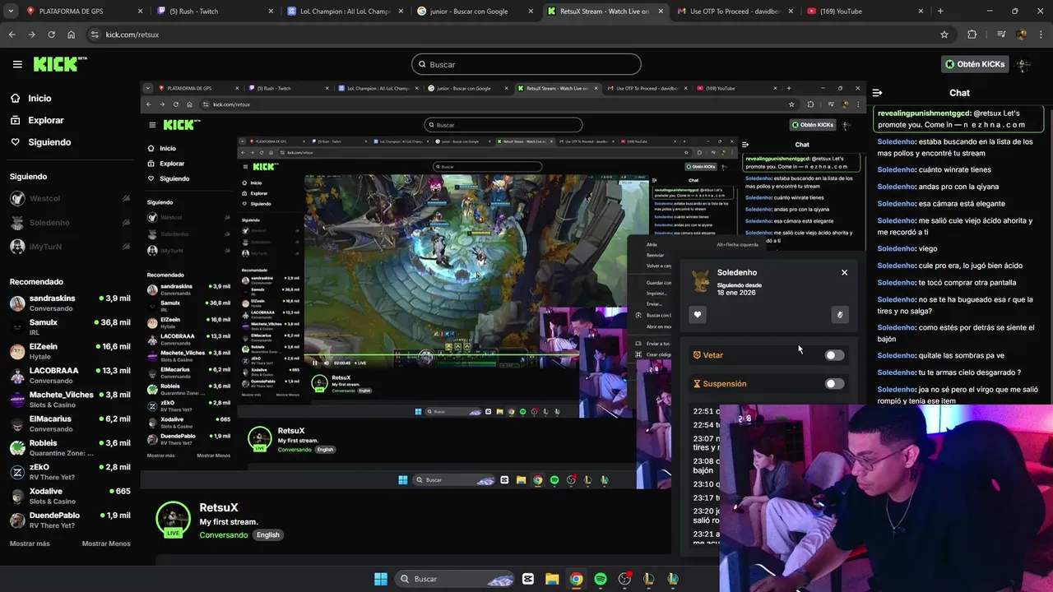Open File Explorer from the taskbar
This screenshot has height=592, width=1053.
[x=552, y=579]
